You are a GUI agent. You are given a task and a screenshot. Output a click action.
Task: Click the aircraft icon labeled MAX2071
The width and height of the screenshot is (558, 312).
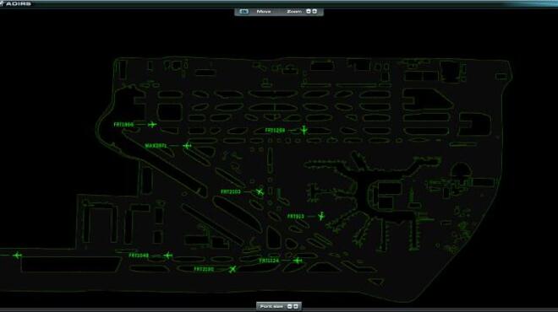click(x=187, y=146)
